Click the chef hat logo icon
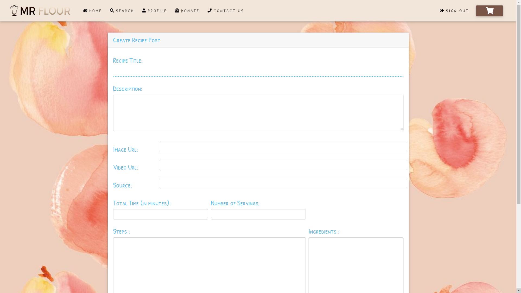The image size is (521, 293). (14, 11)
